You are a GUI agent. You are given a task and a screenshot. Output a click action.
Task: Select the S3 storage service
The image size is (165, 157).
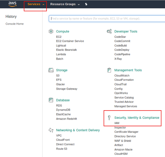pos(58,76)
